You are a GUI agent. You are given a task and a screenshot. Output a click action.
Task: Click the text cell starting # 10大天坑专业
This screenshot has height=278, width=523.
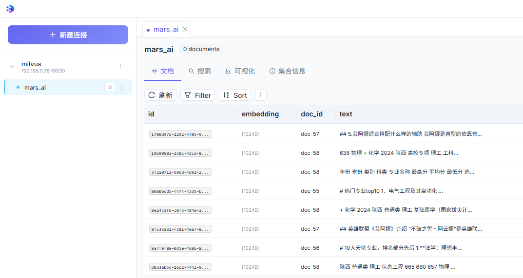pos(401,248)
